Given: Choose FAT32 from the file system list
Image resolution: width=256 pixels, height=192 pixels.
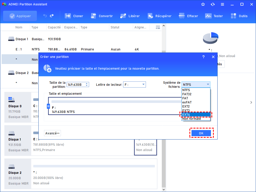Looking at the screenshot, I should coord(196,94).
